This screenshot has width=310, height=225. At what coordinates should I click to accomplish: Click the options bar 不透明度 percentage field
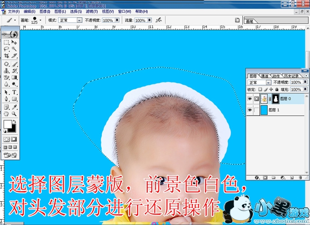pos(108,20)
